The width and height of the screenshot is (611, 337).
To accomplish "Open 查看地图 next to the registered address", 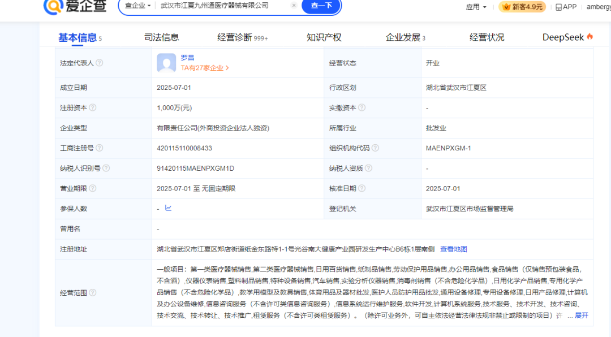I will click(454, 249).
